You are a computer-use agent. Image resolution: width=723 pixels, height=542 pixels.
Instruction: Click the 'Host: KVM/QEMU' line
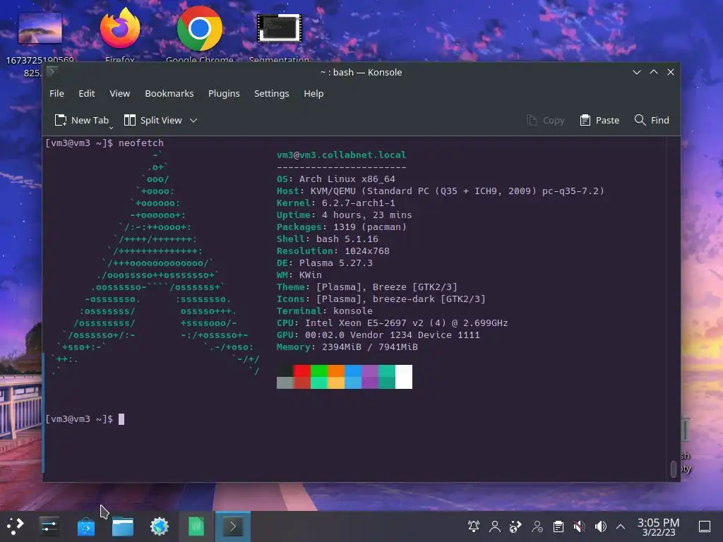click(441, 191)
